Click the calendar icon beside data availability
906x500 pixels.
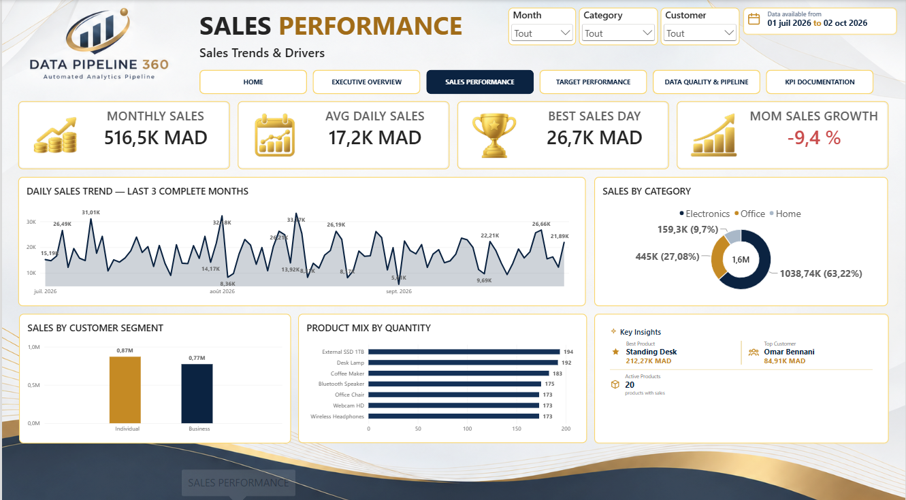click(755, 19)
